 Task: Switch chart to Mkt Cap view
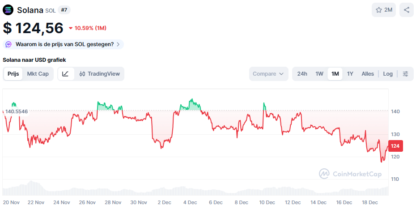point(38,74)
